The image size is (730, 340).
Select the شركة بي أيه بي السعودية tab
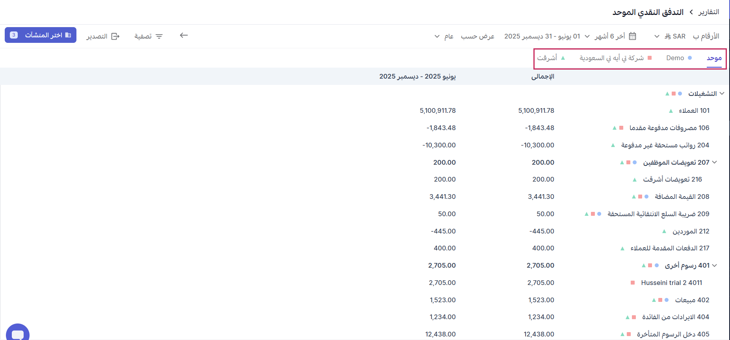[x=611, y=58]
